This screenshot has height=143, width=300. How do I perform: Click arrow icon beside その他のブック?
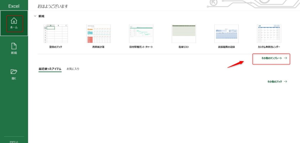tap(285, 81)
